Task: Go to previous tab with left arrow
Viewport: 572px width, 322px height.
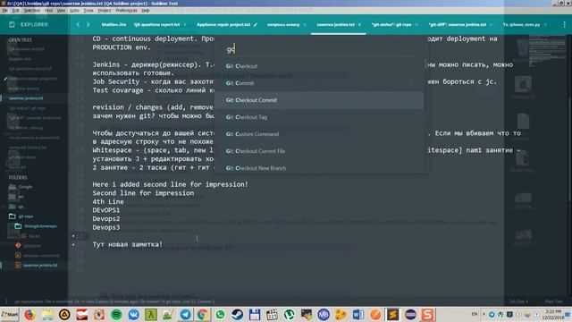Action: point(78,24)
